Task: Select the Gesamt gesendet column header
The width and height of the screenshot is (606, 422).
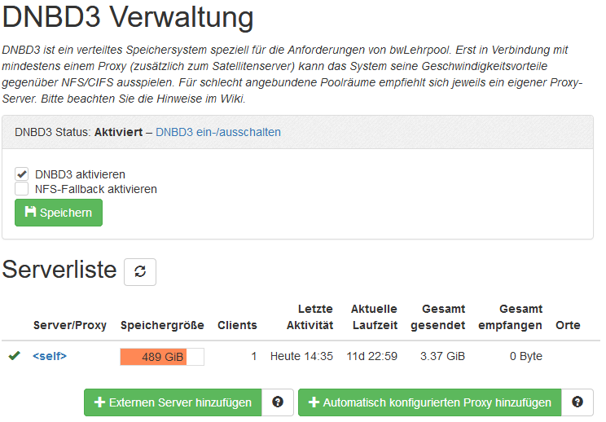Action: (x=438, y=317)
